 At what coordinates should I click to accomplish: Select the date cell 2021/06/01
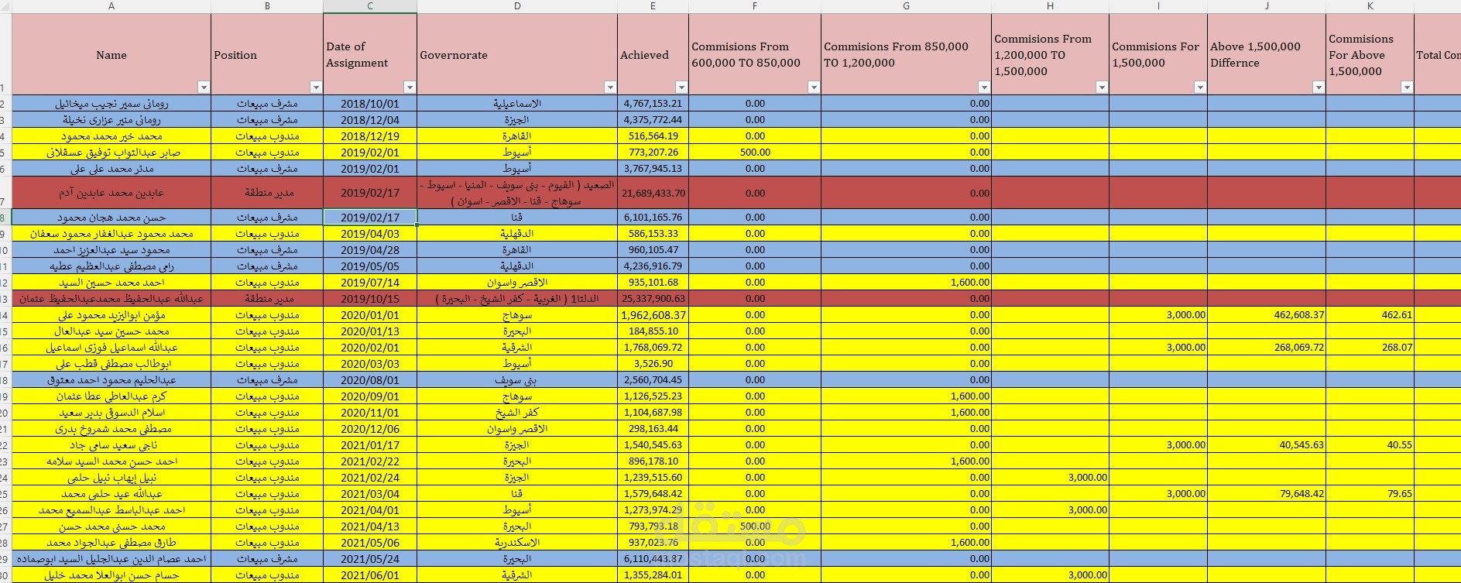370,575
